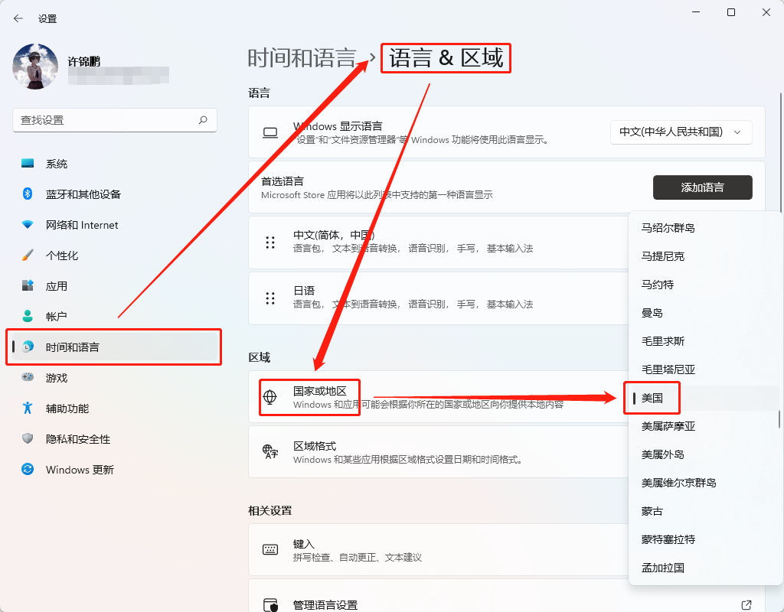
Task: Click the 管理语言设置 shield icon
Action: [270, 605]
